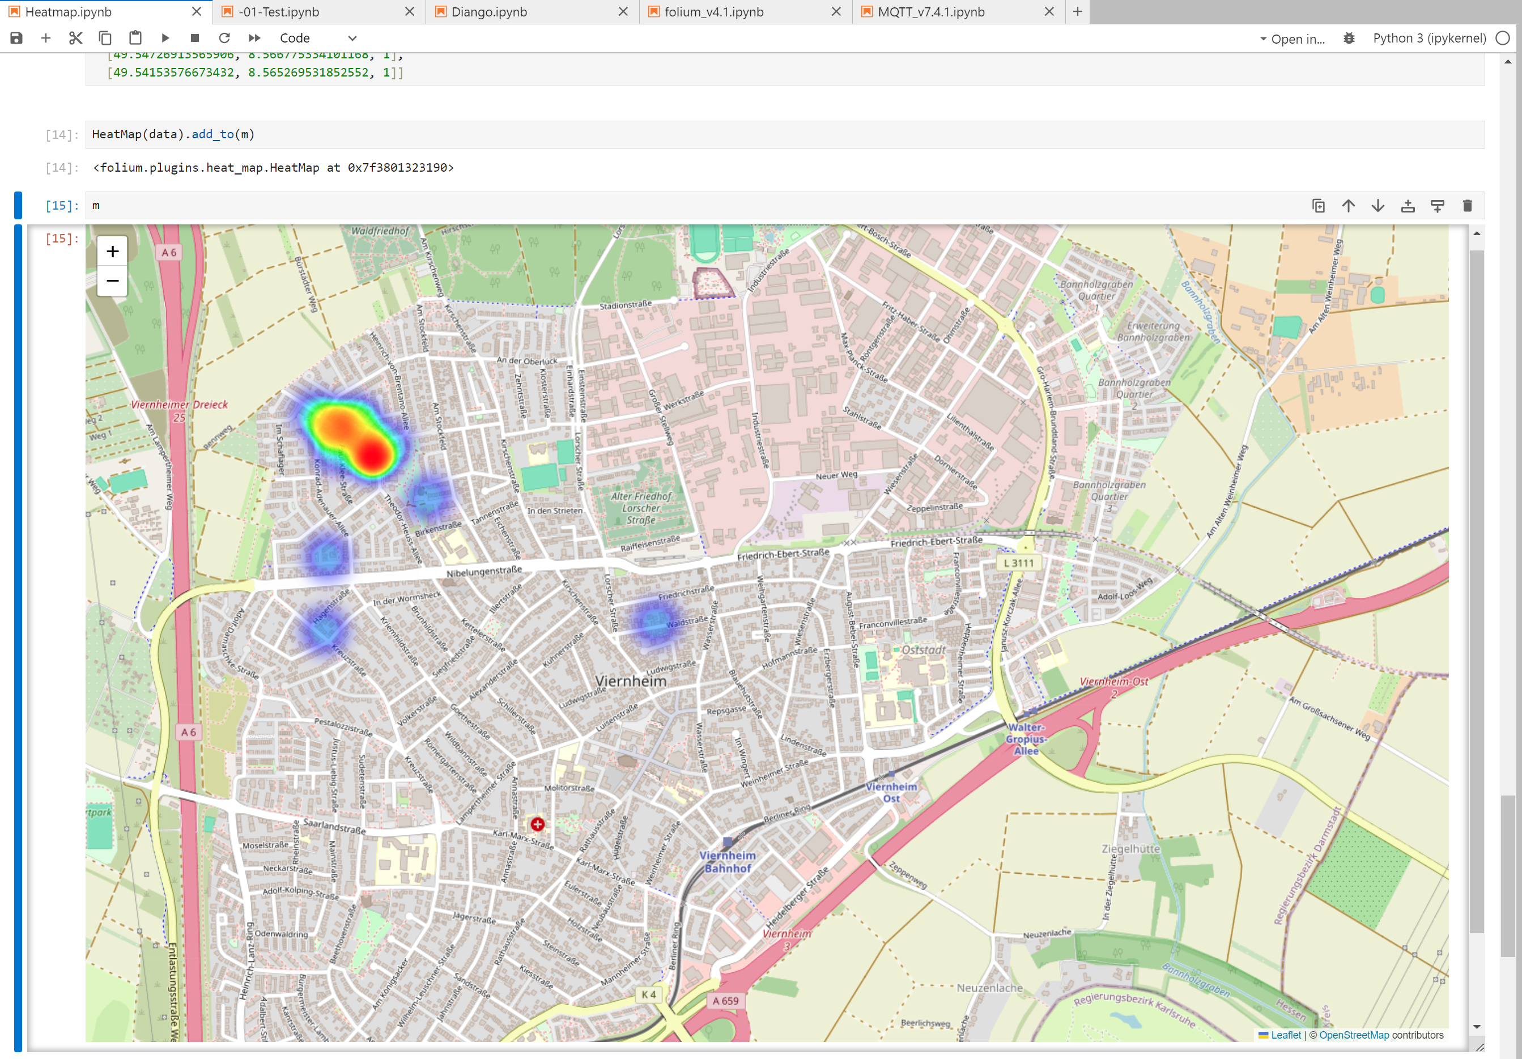This screenshot has height=1059, width=1522.
Task: Interrupt the kernel with the stop icon
Action: pyautogui.click(x=195, y=39)
